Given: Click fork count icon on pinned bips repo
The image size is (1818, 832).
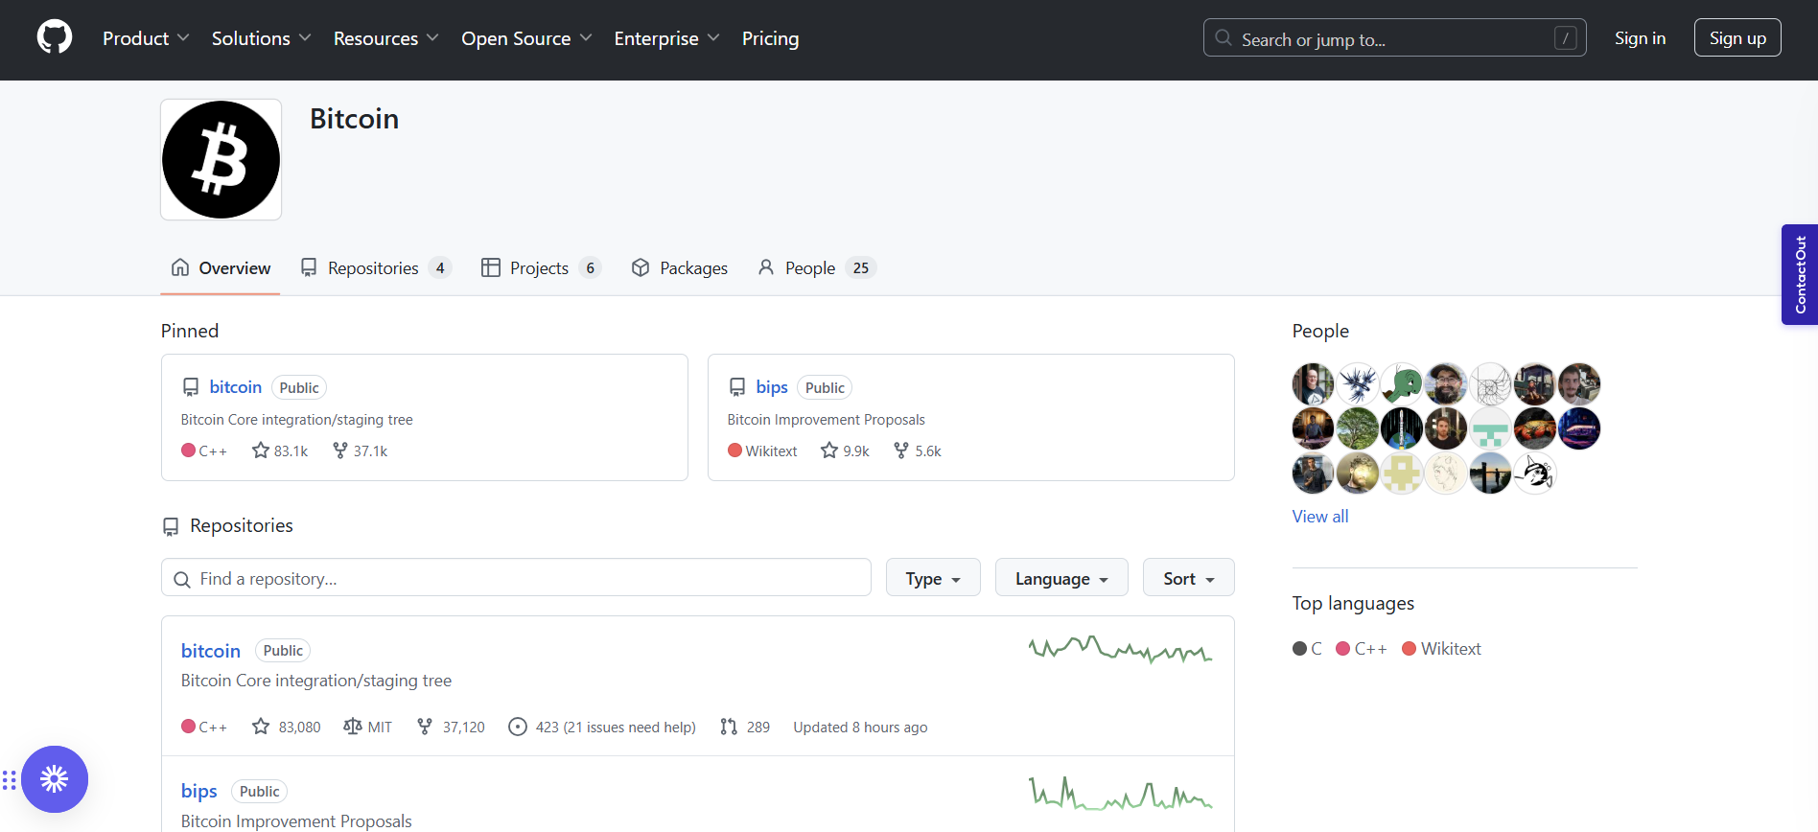Looking at the screenshot, I should tap(900, 451).
